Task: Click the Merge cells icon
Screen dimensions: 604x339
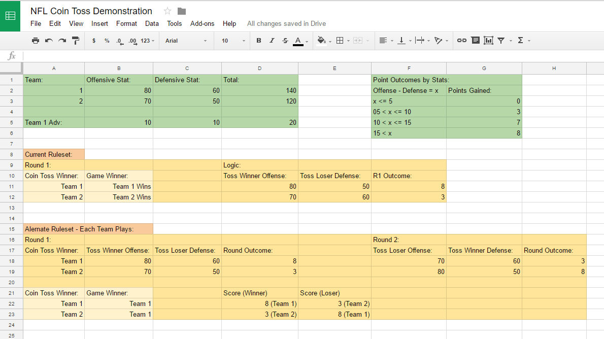Action: click(358, 41)
